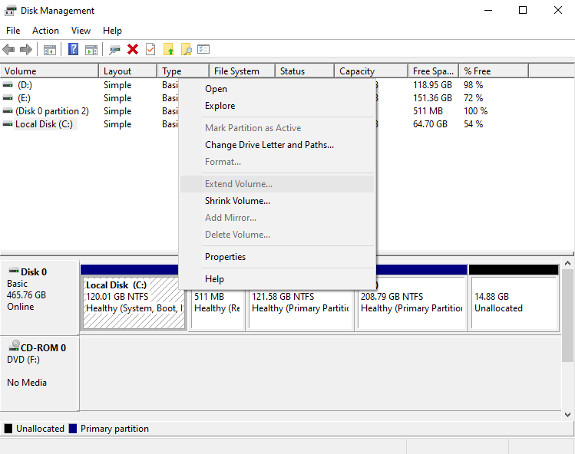Open the View menu
This screenshot has height=454, width=575.
81,31
